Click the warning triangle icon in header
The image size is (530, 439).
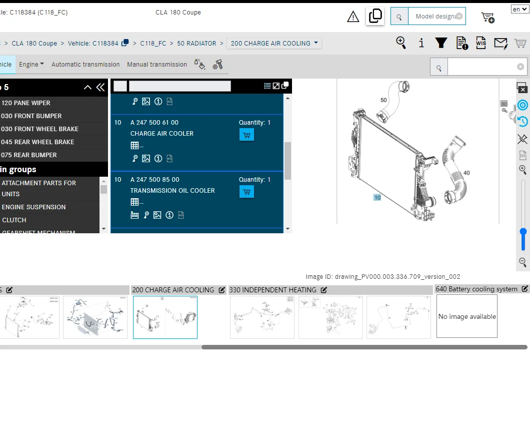(x=353, y=17)
